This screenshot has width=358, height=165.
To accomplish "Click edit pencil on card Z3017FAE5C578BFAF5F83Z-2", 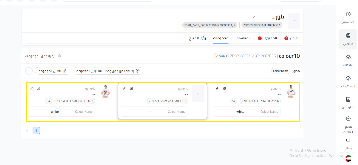I will 32,89.
